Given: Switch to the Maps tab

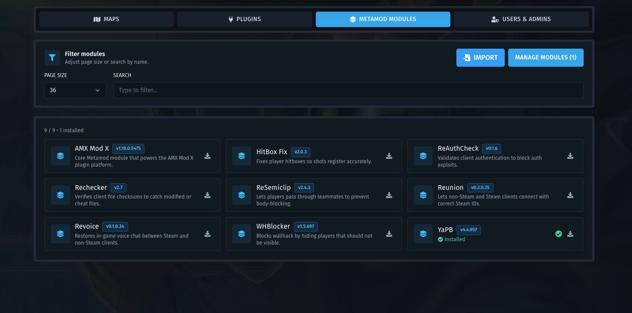Looking at the screenshot, I should (x=107, y=19).
